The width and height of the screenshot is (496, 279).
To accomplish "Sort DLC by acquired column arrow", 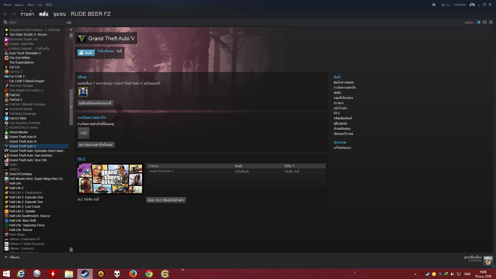I will (293, 166).
